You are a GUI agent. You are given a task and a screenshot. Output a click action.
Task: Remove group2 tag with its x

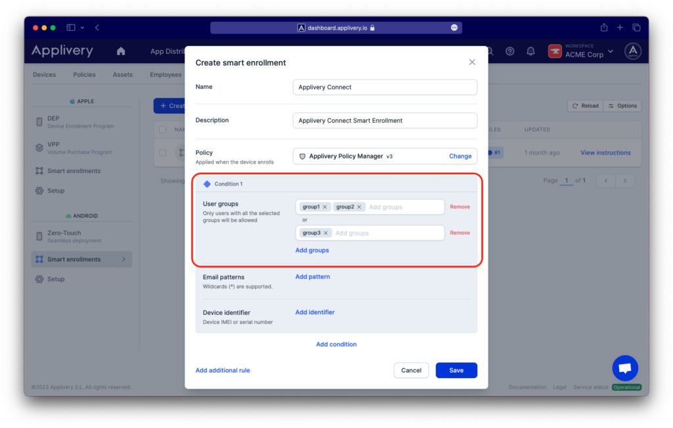point(360,207)
